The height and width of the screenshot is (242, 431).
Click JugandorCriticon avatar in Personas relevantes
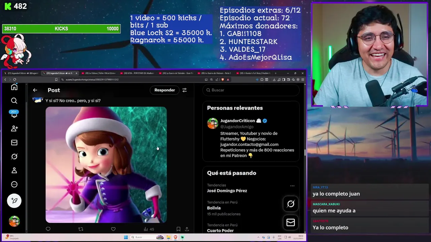(212, 123)
